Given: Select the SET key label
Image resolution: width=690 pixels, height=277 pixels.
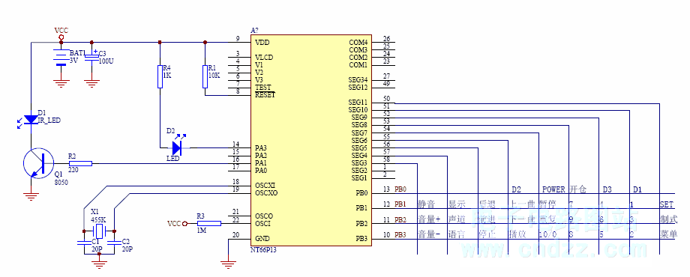Looking at the screenshot, I should [x=666, y=204].
